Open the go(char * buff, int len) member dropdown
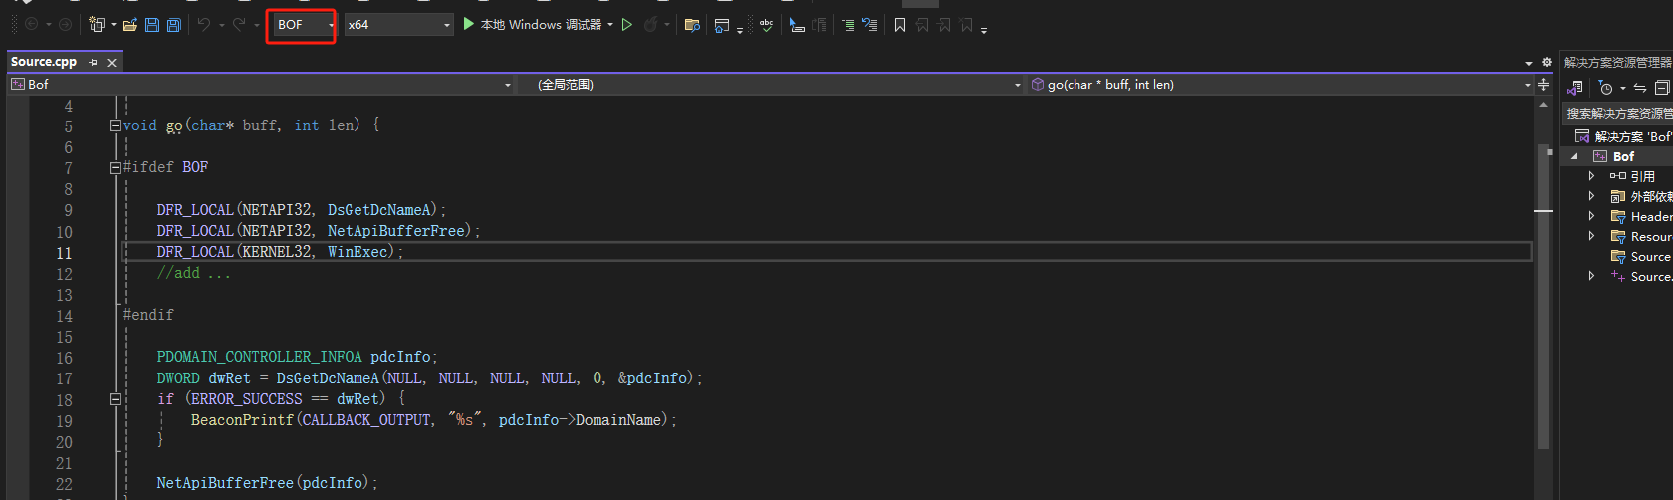Image resolution: width=1673 pixels, height=500 pixels. (1280, 85)
